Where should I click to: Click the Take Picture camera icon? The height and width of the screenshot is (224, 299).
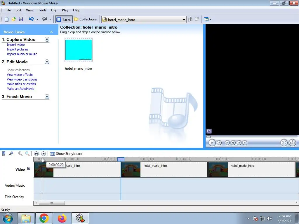click(292, 143)
